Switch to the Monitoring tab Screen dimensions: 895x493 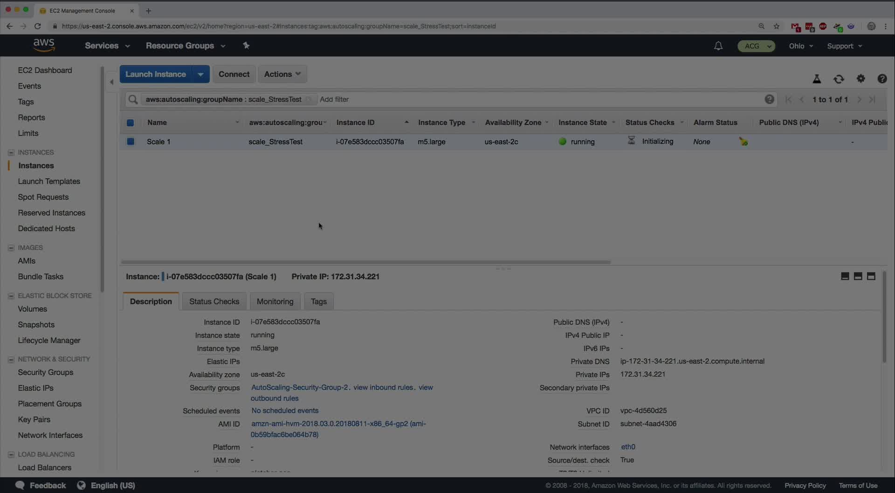(275, 301)
